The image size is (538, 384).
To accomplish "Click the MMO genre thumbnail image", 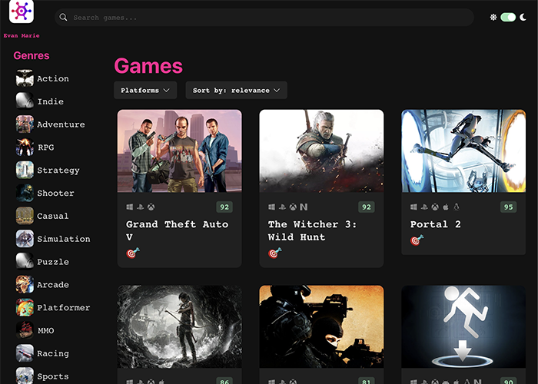I will [25, 330].
